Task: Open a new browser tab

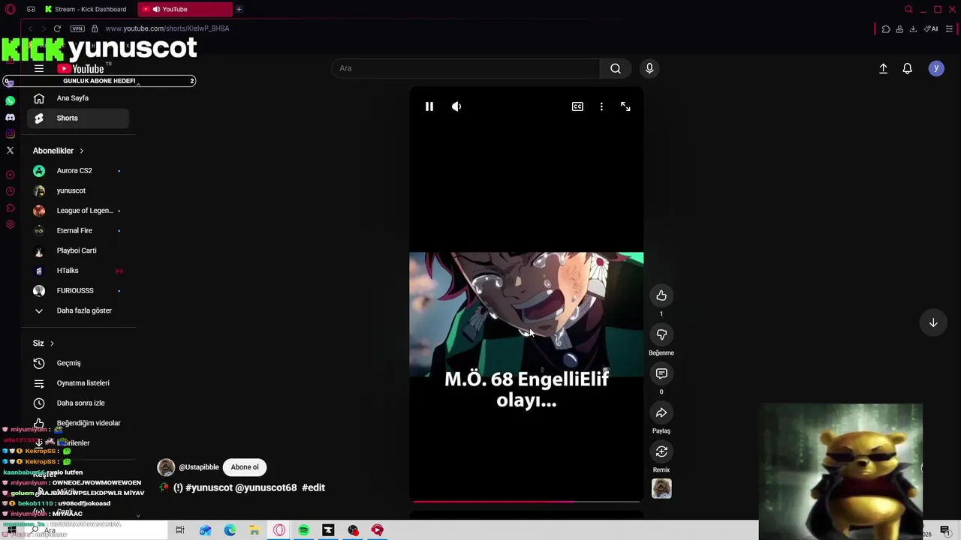Action: pos(239,9)
